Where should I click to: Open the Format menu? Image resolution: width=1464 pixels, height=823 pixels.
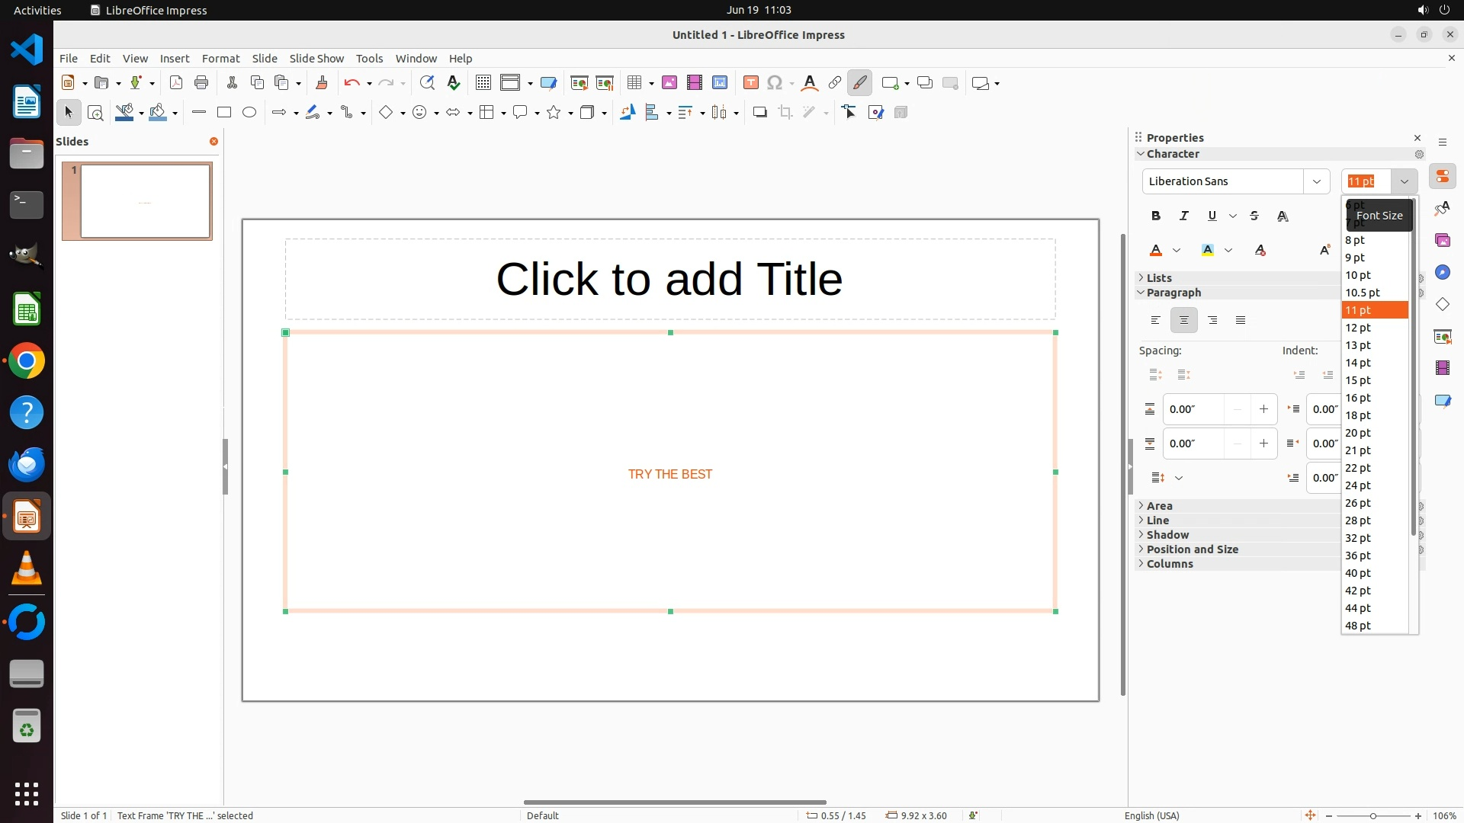[220, 59]
